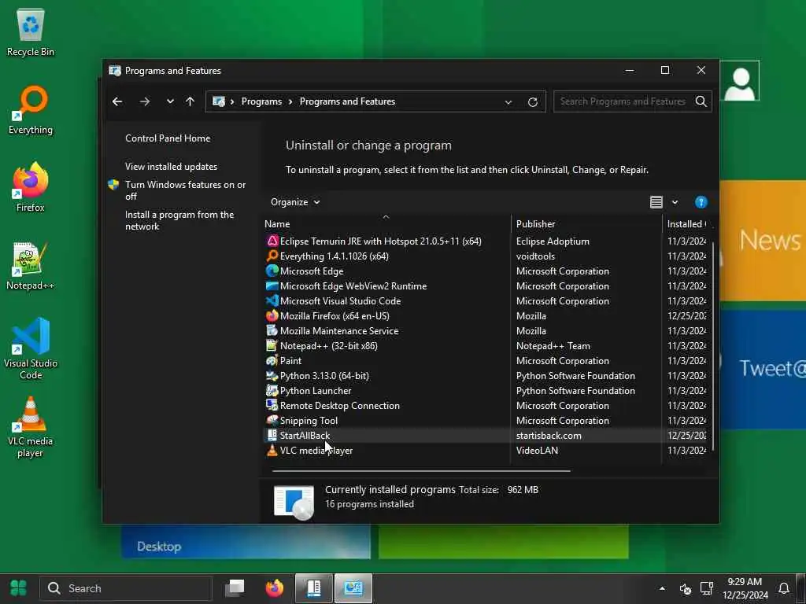
Task: Click the Everything 1.4.1.1026 icon in the list
Action: pos(272,256)
